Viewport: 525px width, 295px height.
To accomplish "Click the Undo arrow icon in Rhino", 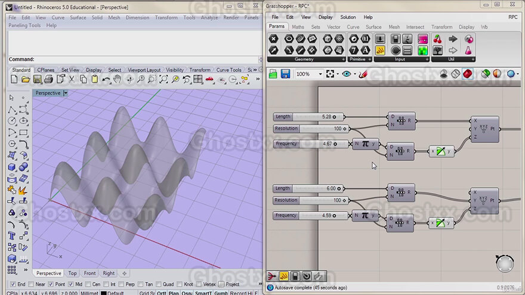I will [106, 80].
